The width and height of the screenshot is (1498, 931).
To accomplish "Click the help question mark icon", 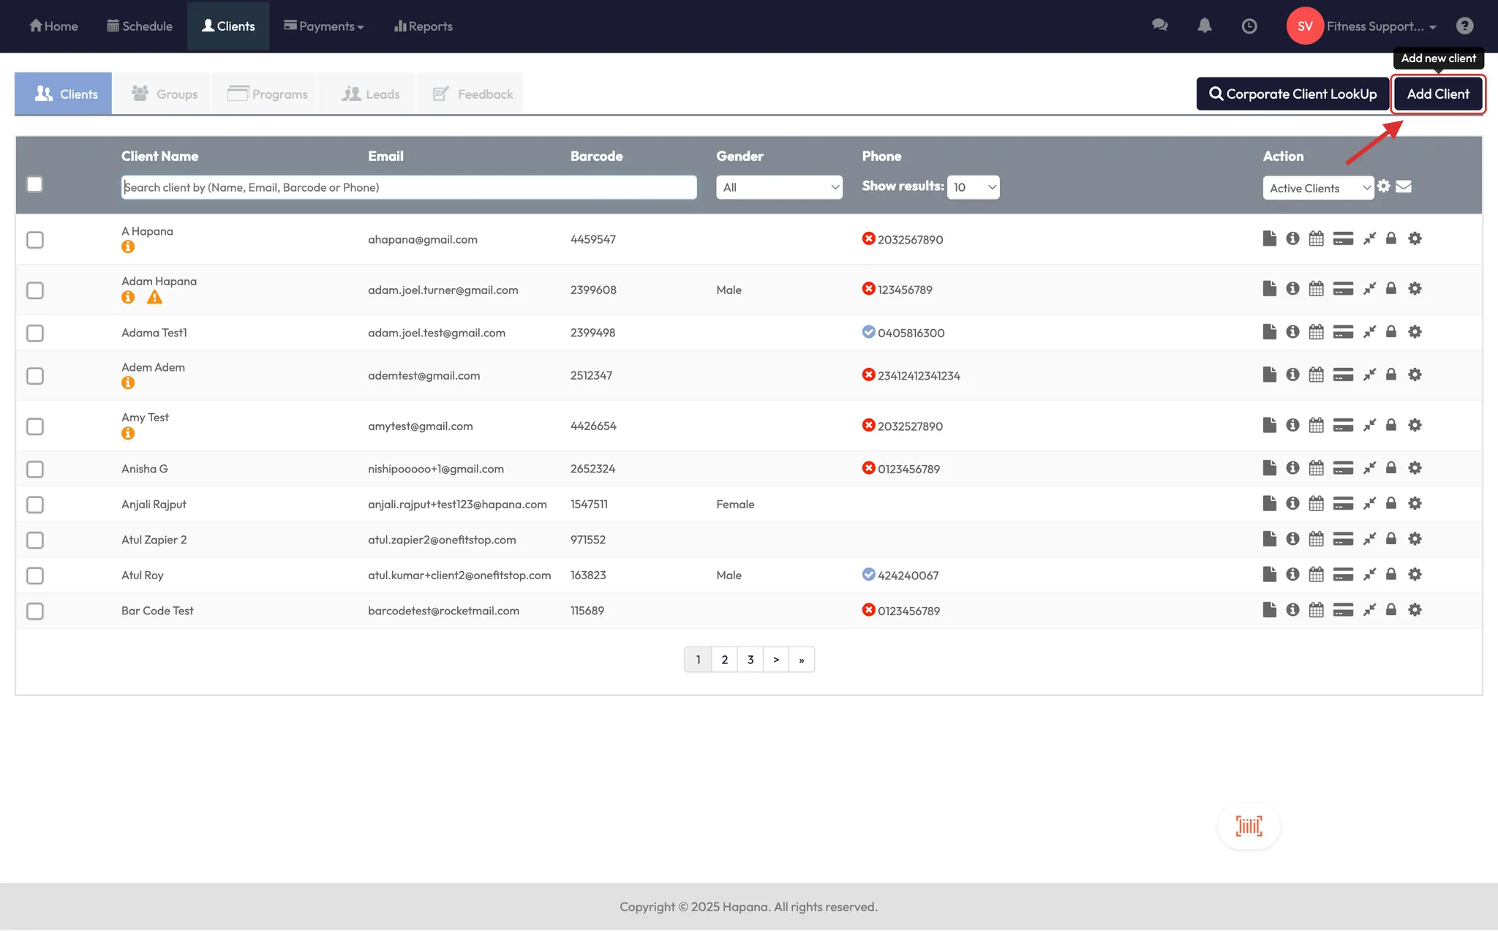I will point(1464,26).
